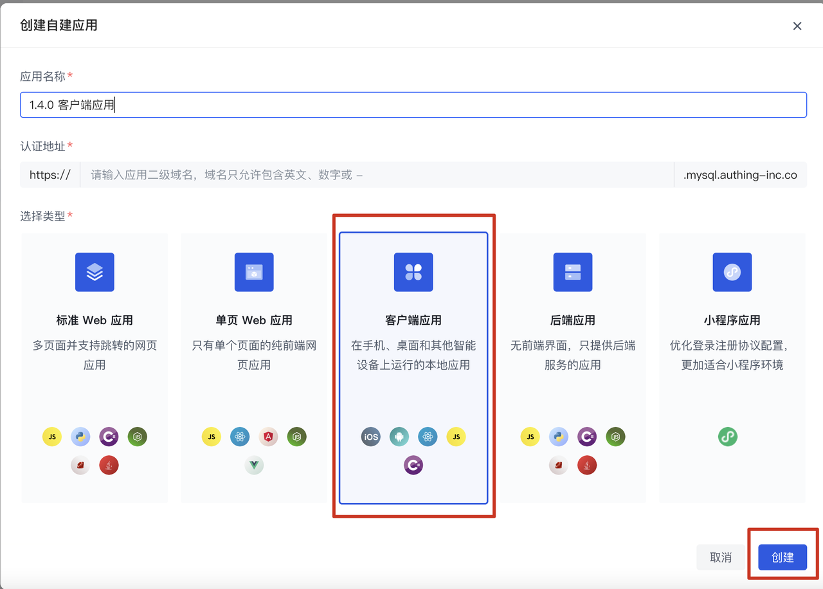Viewport: 823px width, 589px height.
Task: Close the 创建自建应用 dialog
Action: coord(797,26)
